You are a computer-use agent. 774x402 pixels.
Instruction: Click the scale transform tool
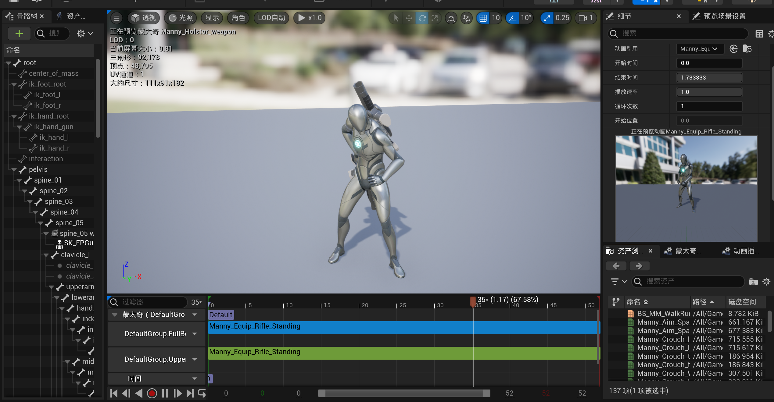(x=435, y=18)
